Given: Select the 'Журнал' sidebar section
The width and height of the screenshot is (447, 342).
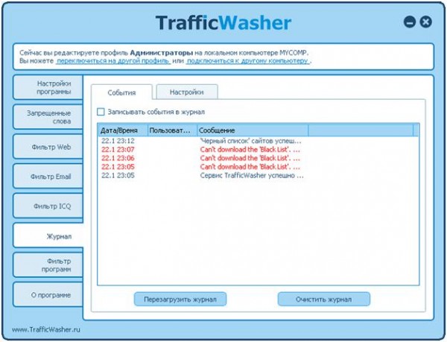Looking at the screenshot, I should click(48, 236).
